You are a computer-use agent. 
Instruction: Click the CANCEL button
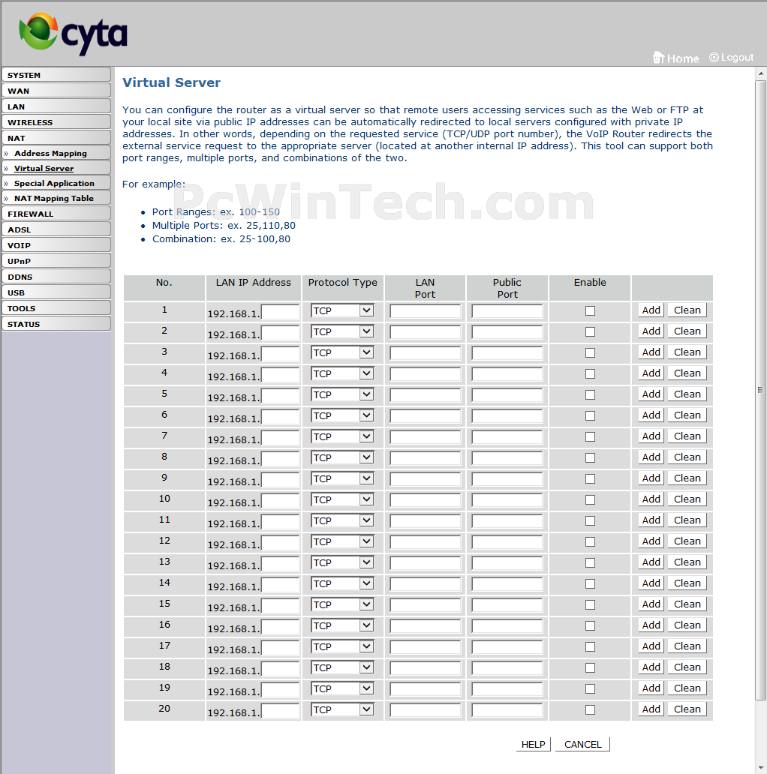583,745
